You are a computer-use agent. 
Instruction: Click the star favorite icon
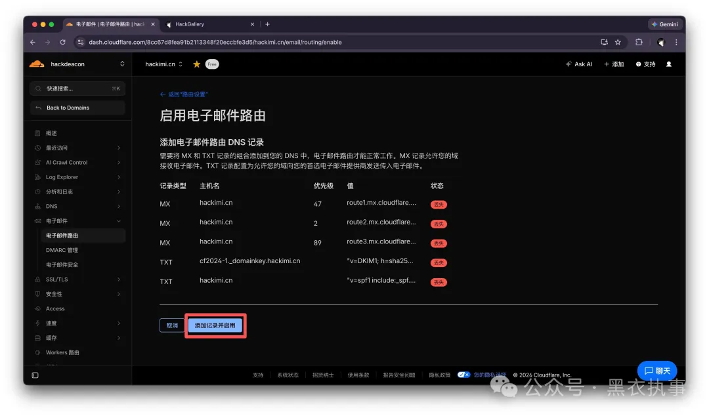click(197, 64)
